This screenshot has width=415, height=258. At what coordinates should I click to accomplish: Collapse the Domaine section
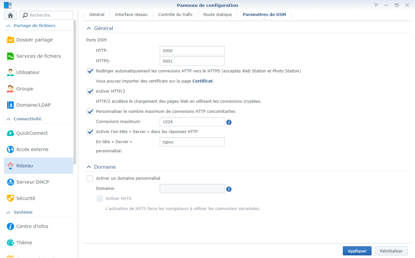point(89,167)
